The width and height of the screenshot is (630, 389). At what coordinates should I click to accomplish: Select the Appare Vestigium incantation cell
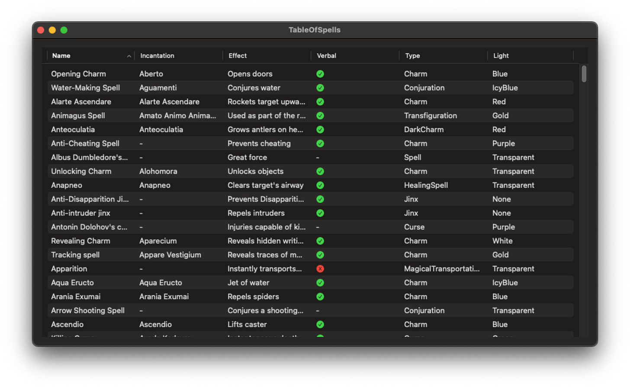170,255
